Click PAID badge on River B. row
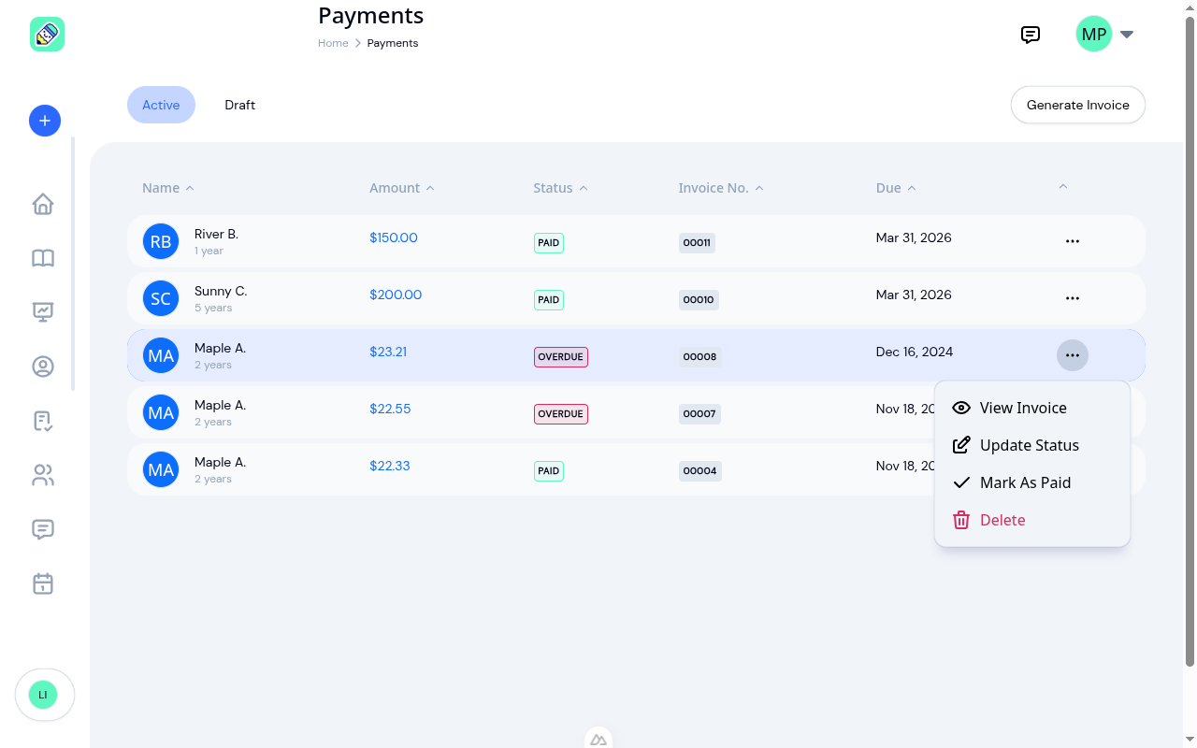The width and height of the screenshot is (1197, 748). coord(549,243)
